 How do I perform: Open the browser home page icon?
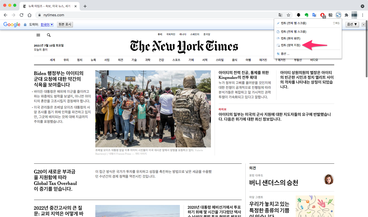(30, 15)
